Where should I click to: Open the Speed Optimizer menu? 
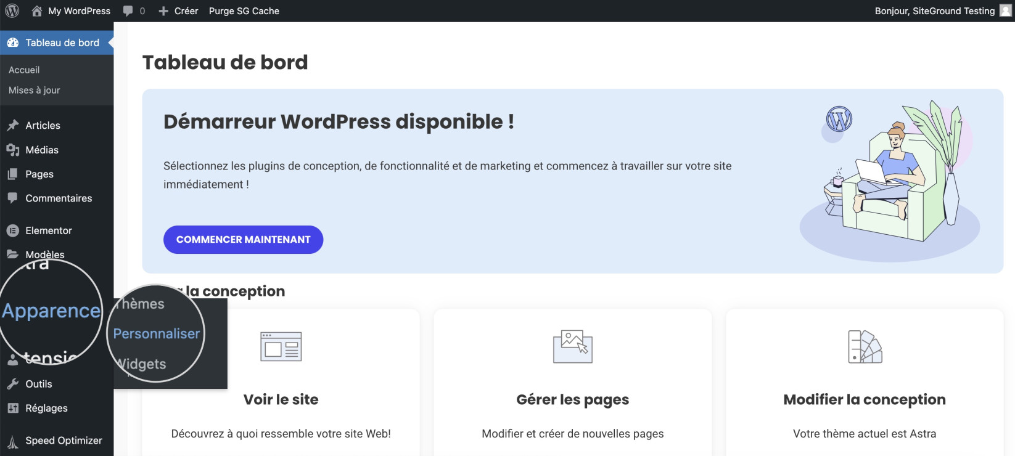point(64,441)
